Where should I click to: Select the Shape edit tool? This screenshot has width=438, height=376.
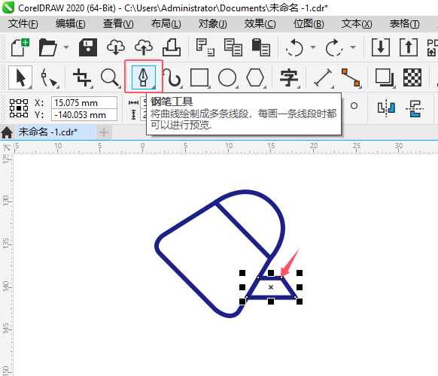pos(50,77)
